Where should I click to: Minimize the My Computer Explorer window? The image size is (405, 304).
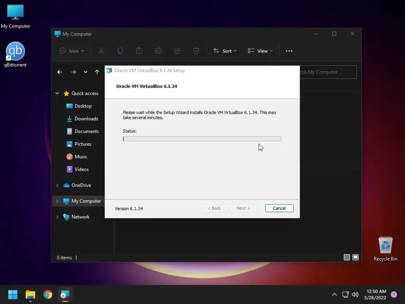coord(316,34)
